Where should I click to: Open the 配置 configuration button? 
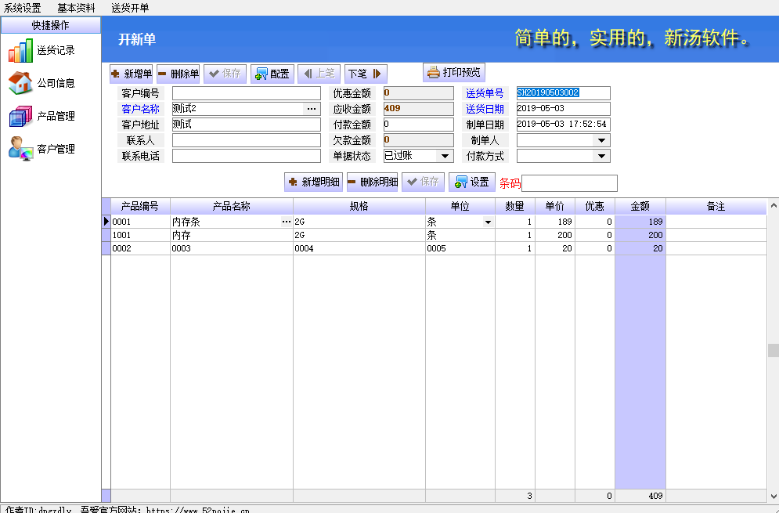pyautogui.click(x=272, y=74)
